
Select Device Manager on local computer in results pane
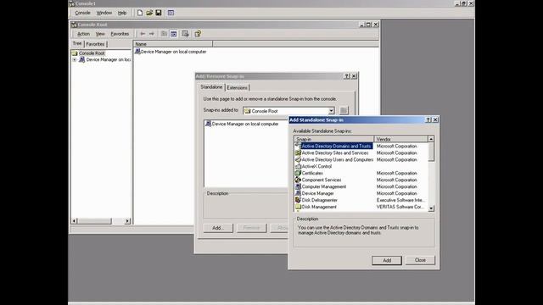(173, 52)
